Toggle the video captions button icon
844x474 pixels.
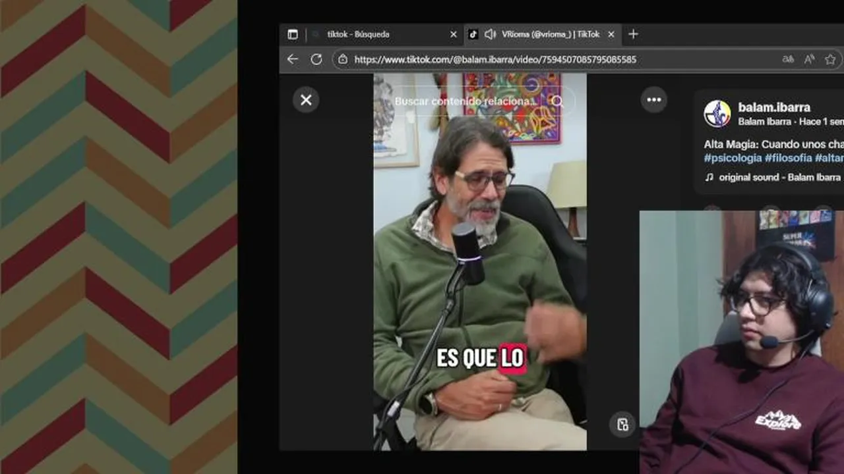[x=622, y=425]
